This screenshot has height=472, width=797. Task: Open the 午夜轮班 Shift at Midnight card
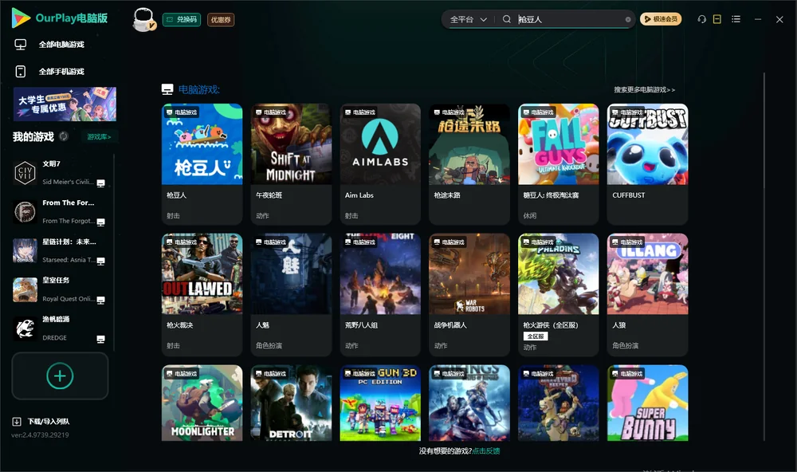pos(291,163)
